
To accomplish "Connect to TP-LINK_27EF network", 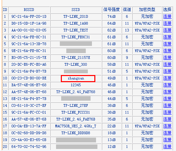I will click(167, 105).
